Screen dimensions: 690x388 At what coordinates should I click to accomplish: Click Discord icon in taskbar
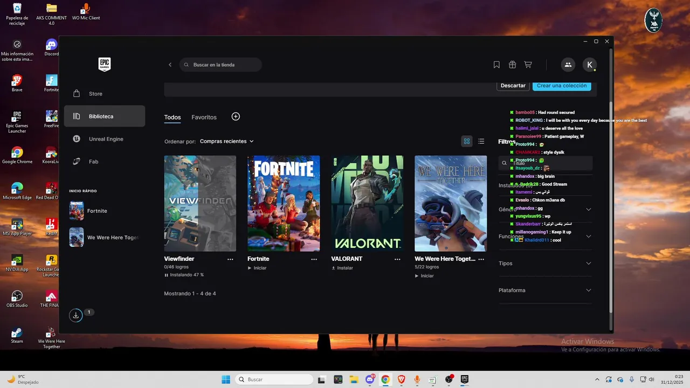pos(370,379)
